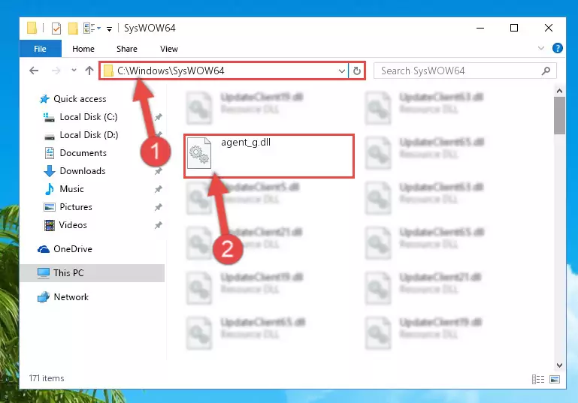Expand the address bar history dropdown
This screenshot has height=403, width=578.
342,71
